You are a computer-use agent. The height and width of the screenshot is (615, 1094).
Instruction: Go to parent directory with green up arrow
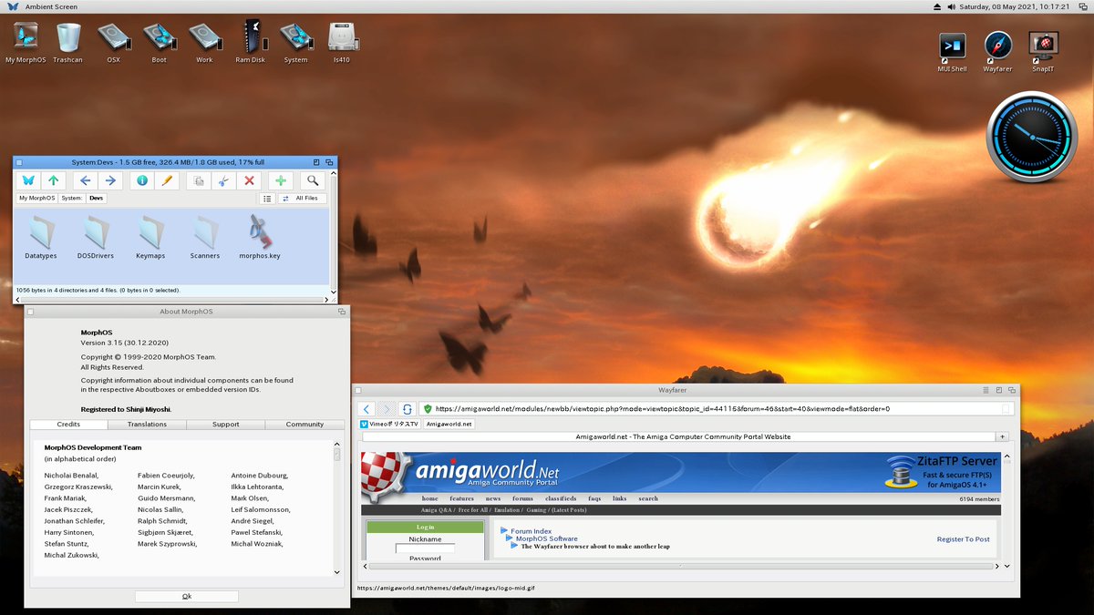[x=53, y=180]
